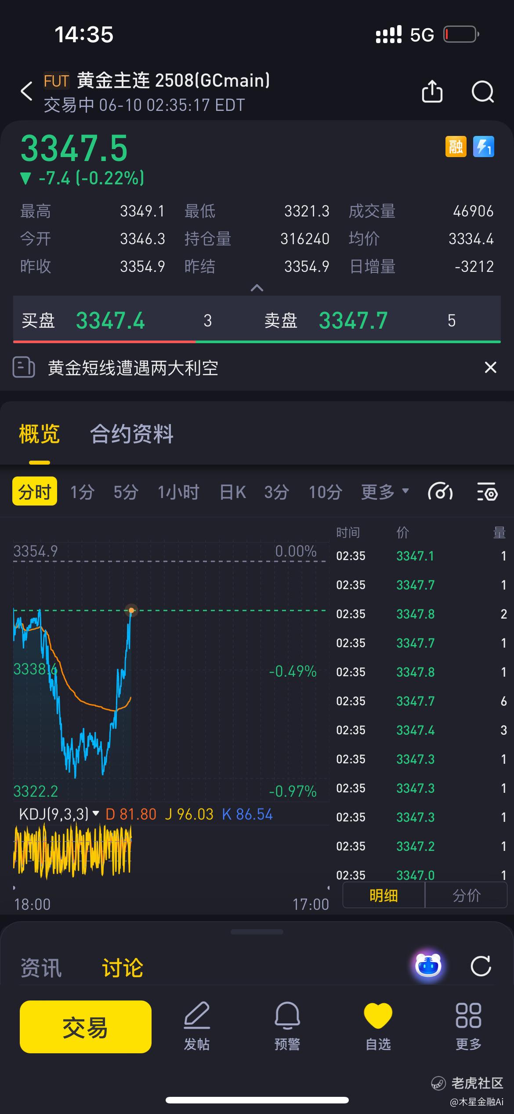Select the 分时 chart period
Image resolution: width=514 pixels, height=1114 pixels.
(x=35, y=491)
